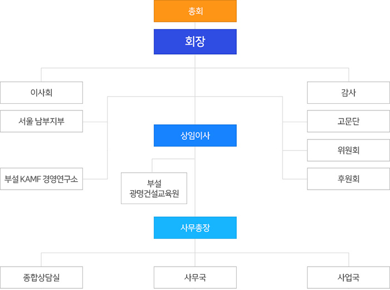Screen dimensions: 390x290
Task: Open the 이사회 box
Action: [x=41, y=93]
